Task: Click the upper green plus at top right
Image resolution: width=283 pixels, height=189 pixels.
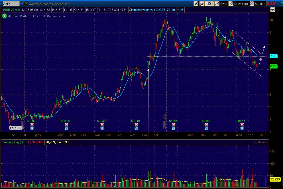Action: tap(282, 2)
